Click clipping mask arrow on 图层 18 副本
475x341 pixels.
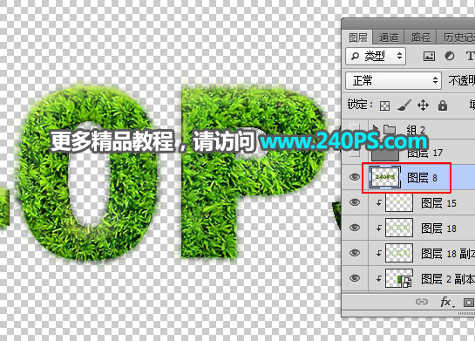click(x=378, y=253)
